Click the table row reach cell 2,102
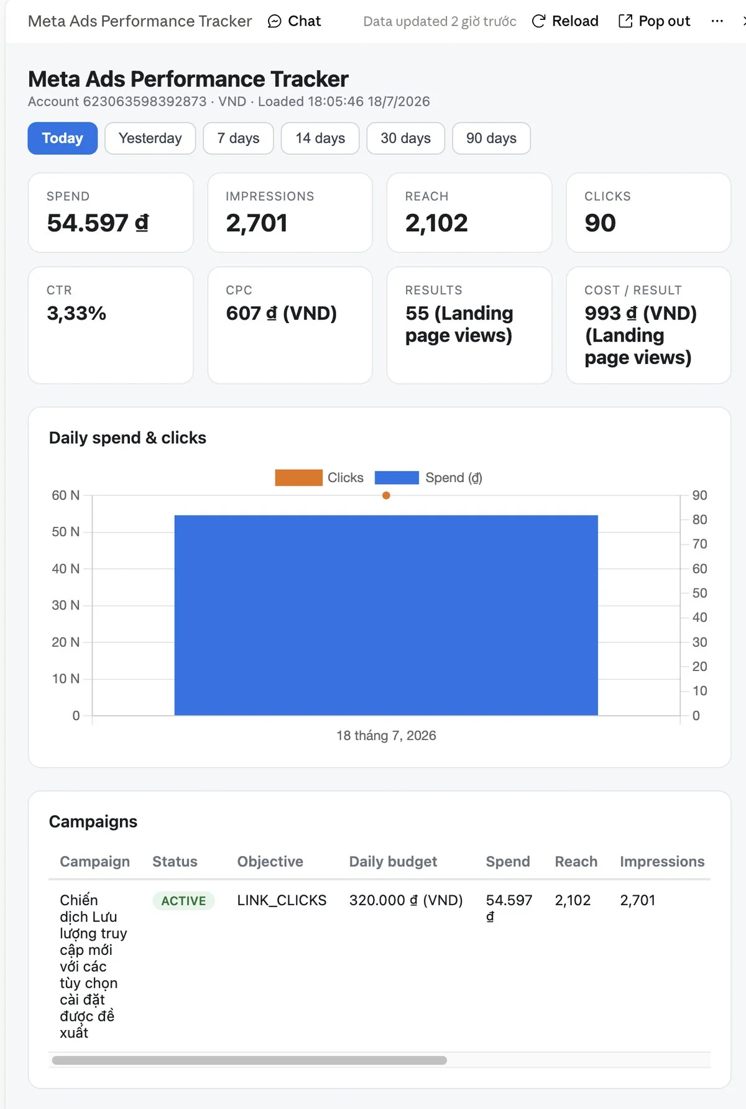746x1109 pixels. tap(573, 900)
